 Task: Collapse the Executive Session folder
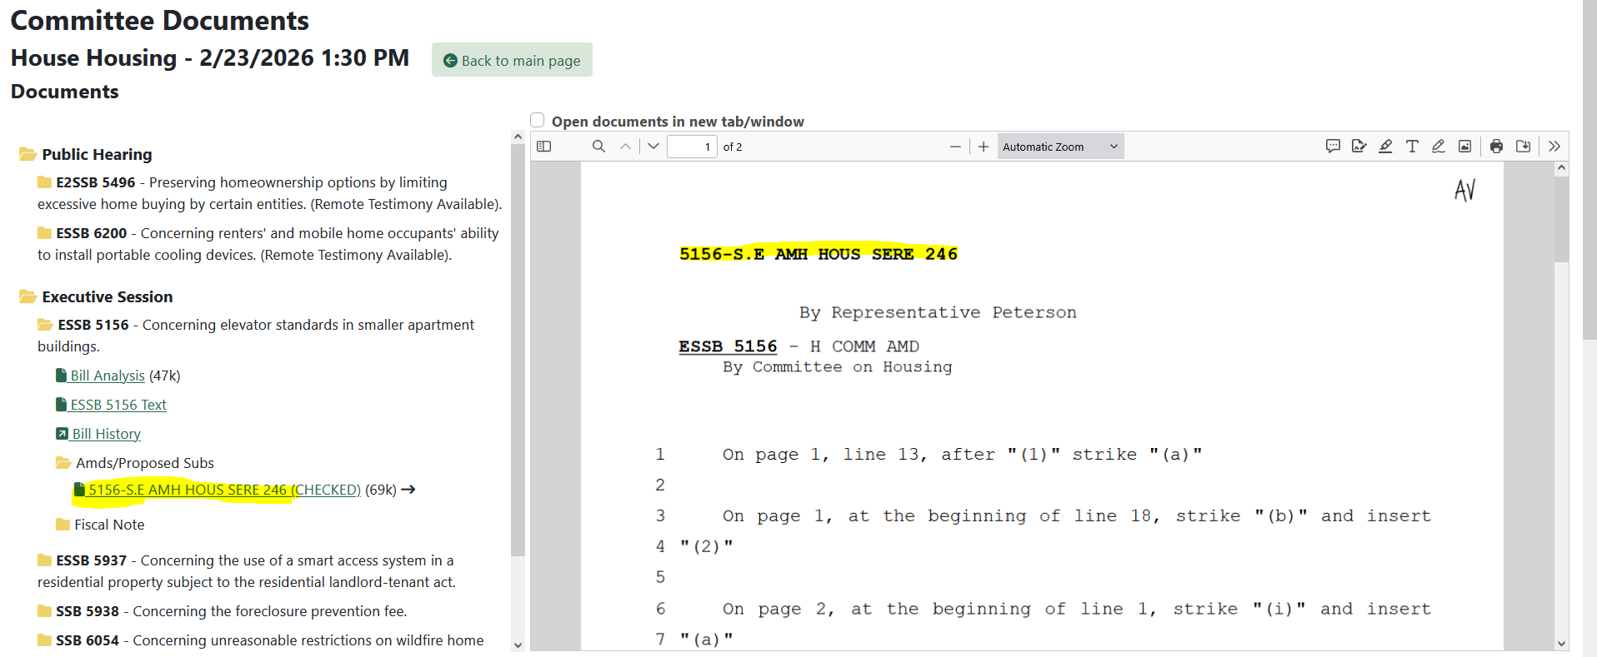pos(28,297)
